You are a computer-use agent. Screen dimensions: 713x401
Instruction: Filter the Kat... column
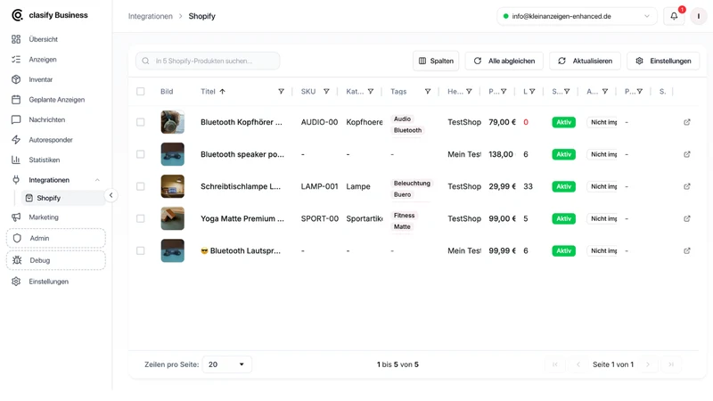tap(371, 92)
